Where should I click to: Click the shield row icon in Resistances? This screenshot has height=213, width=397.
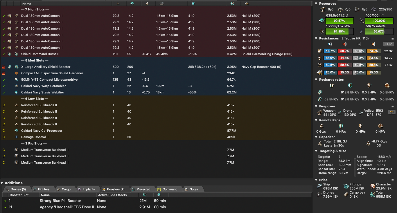click(320, 51)
